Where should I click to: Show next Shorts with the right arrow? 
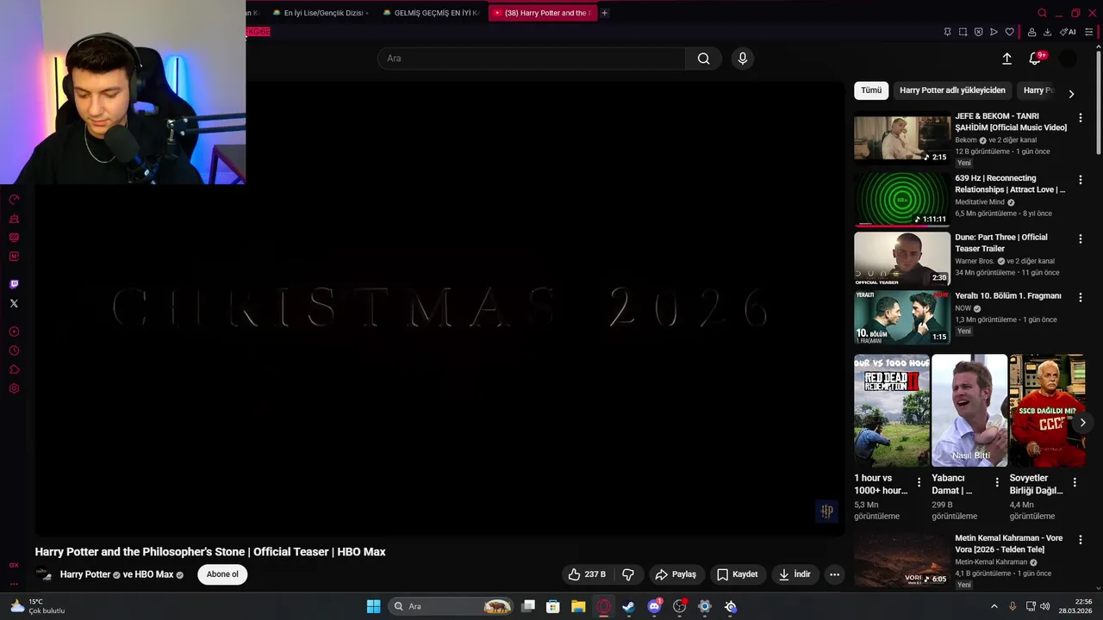coord(1082,423)
